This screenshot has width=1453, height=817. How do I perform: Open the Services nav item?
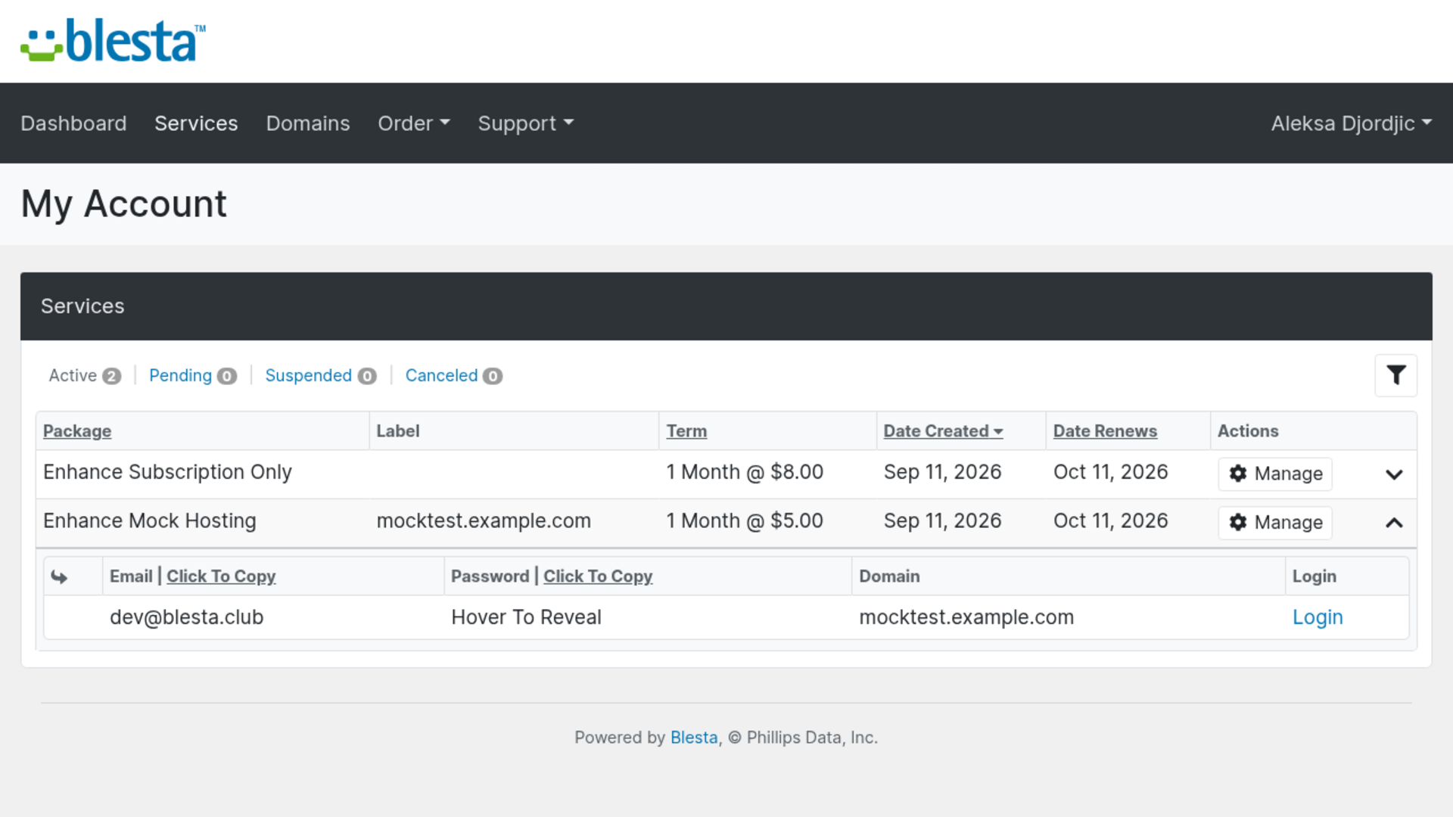click(196, 123)
